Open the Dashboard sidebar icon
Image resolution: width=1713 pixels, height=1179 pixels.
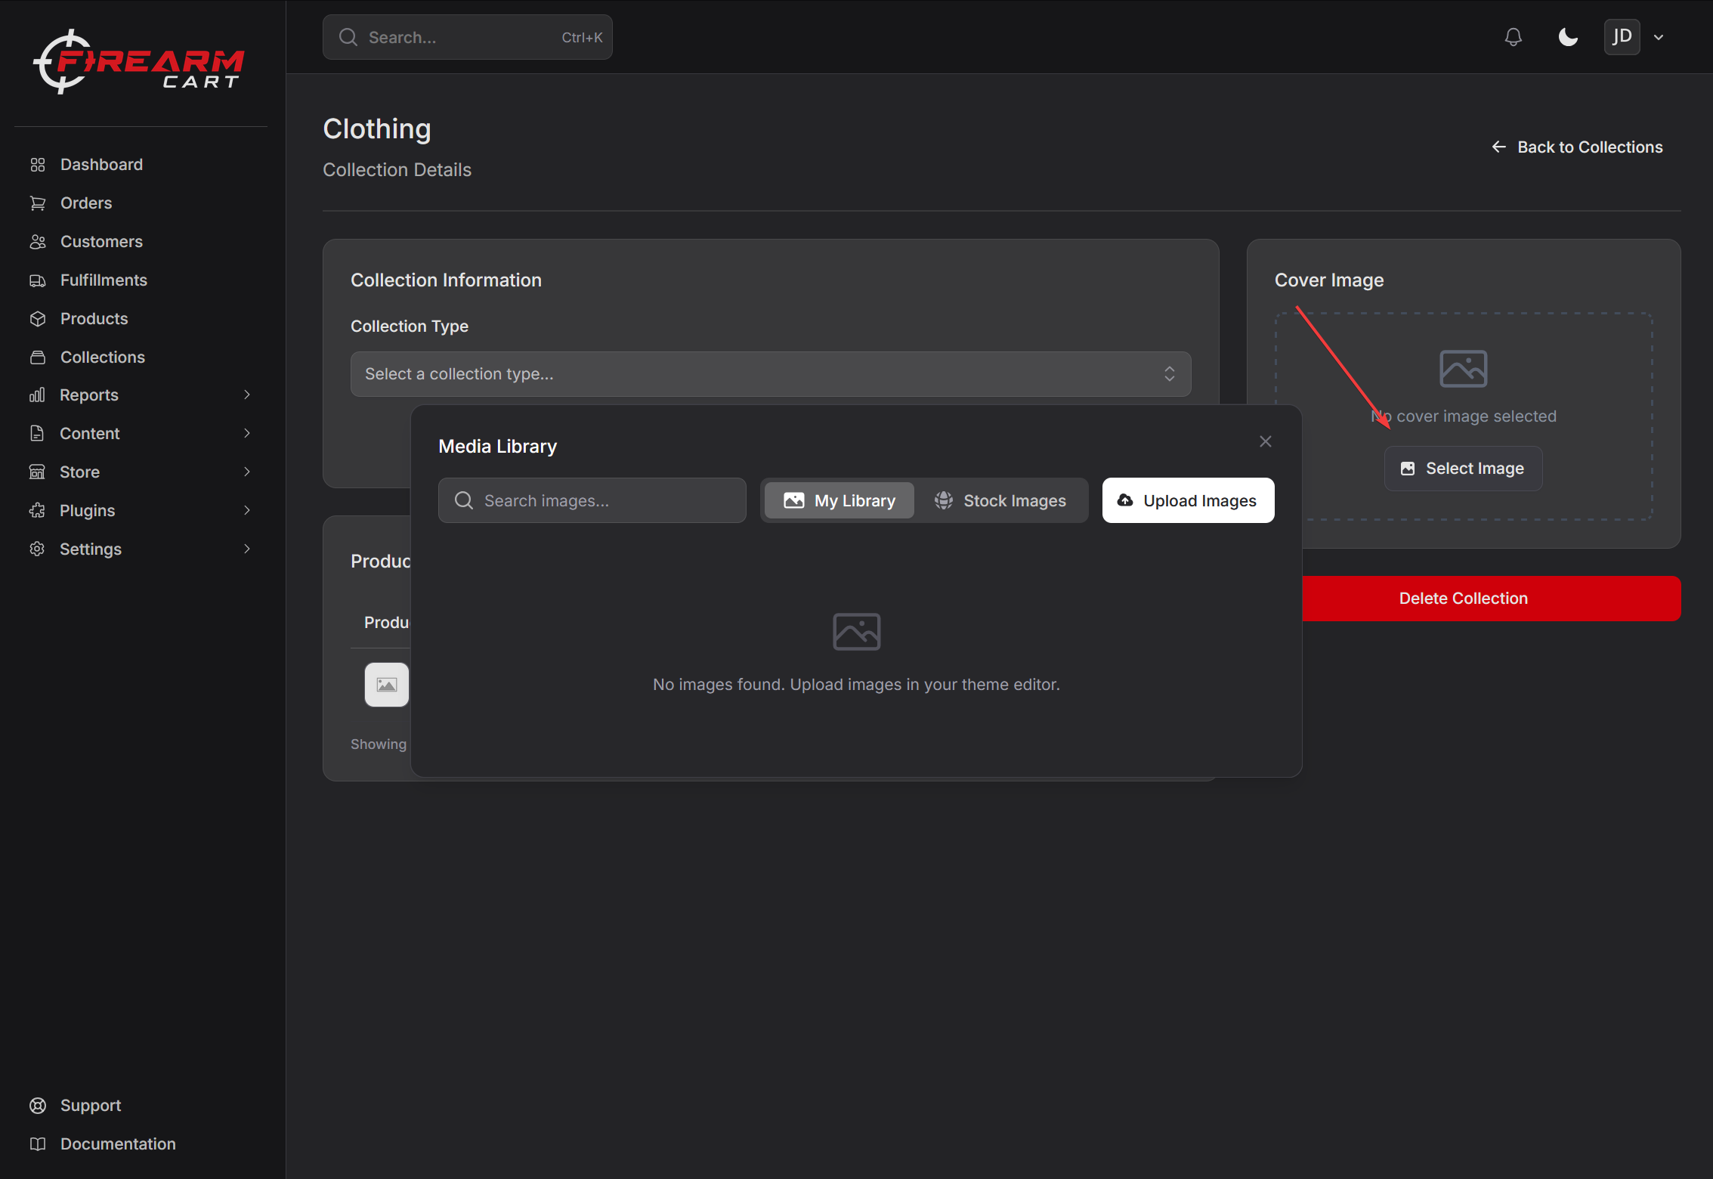tap(38, 165)
